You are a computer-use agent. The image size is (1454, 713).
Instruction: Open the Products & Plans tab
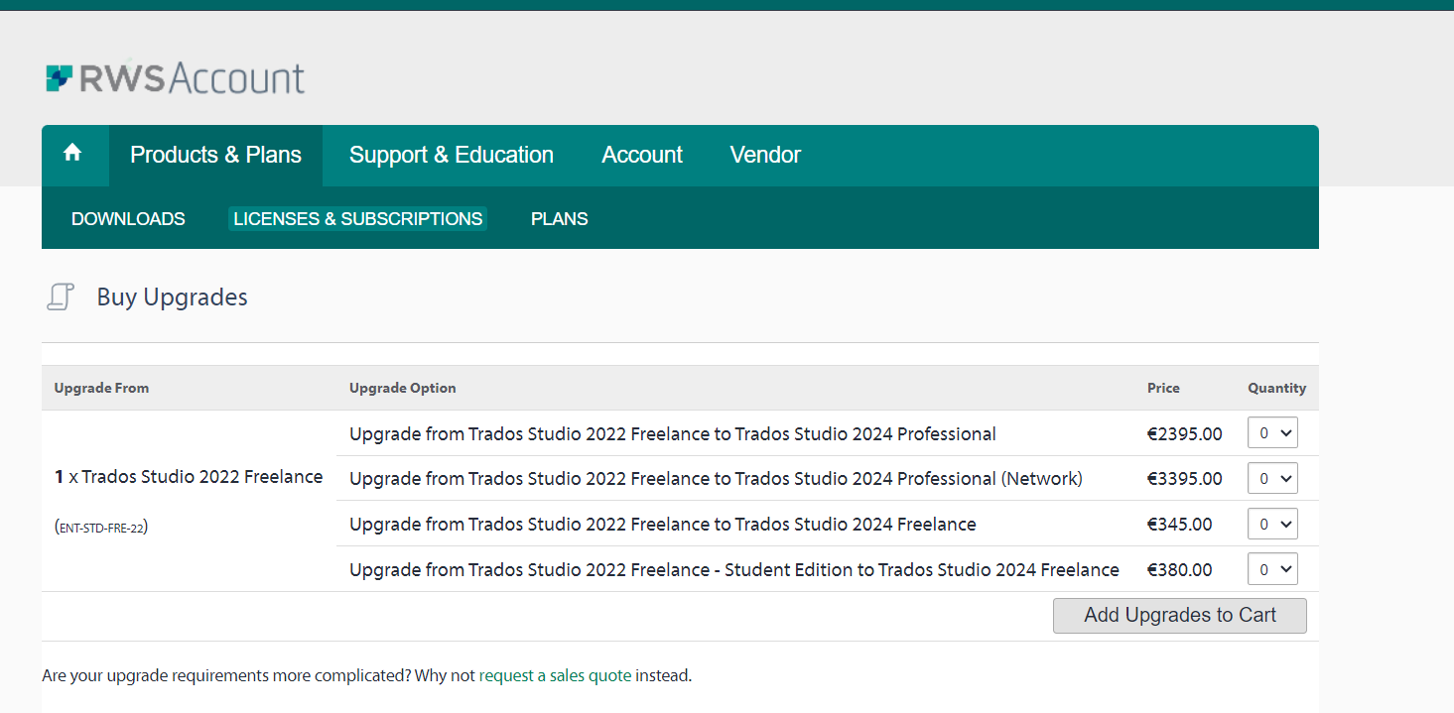tap(215, 155)
